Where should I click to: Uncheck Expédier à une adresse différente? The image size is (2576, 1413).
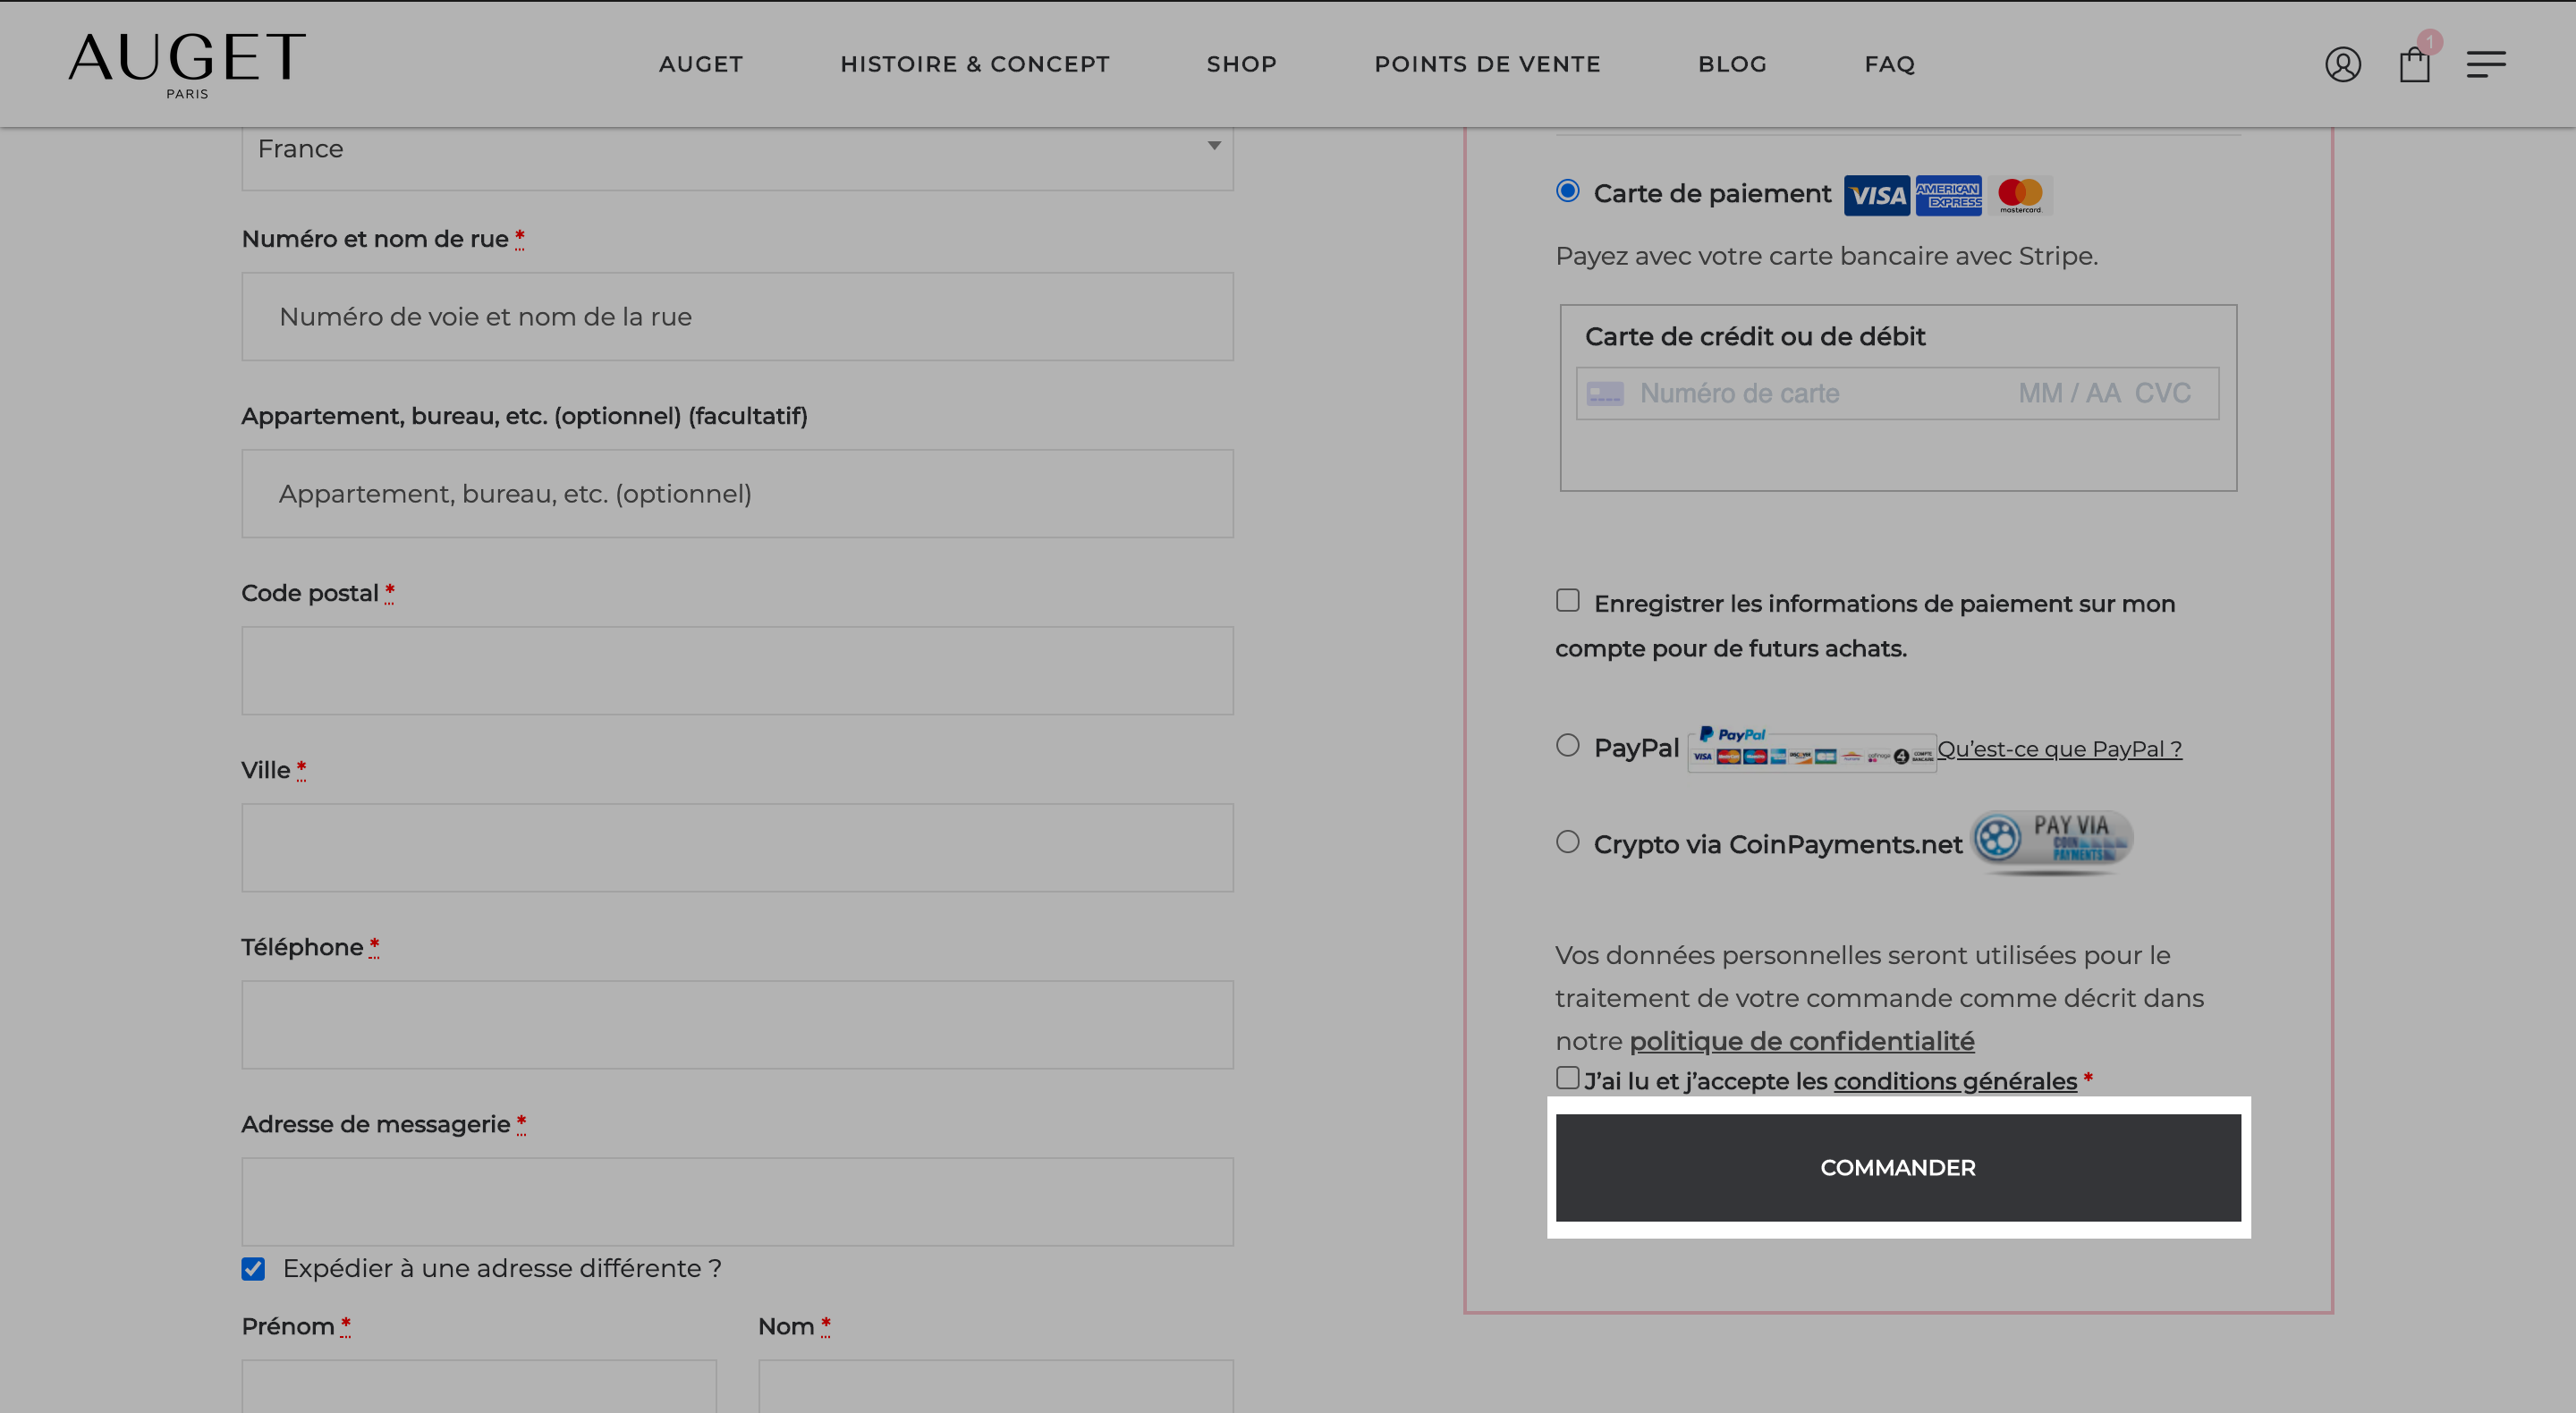pos(253,1269)
